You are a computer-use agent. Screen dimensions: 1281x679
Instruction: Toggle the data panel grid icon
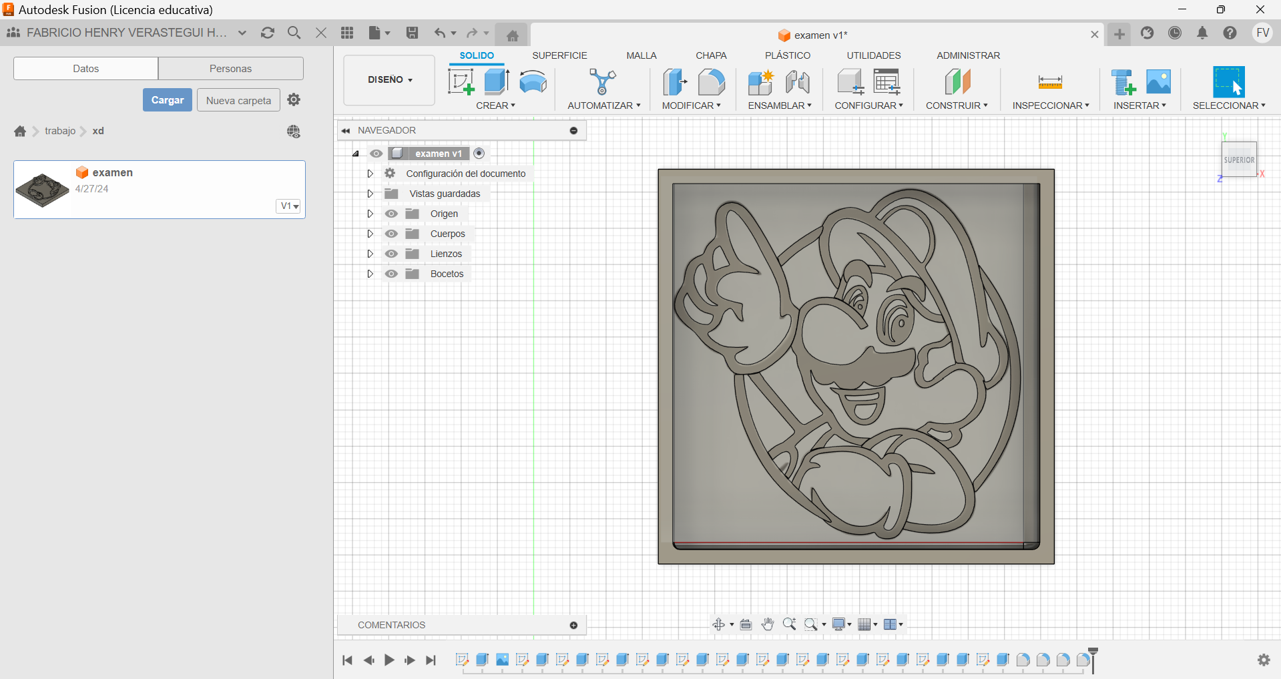(347, 33)
